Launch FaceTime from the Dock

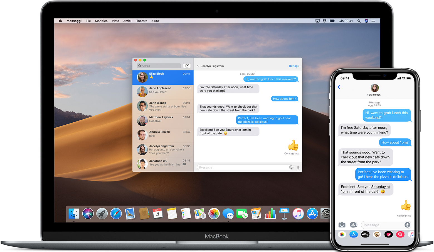(x=242, y=214)
